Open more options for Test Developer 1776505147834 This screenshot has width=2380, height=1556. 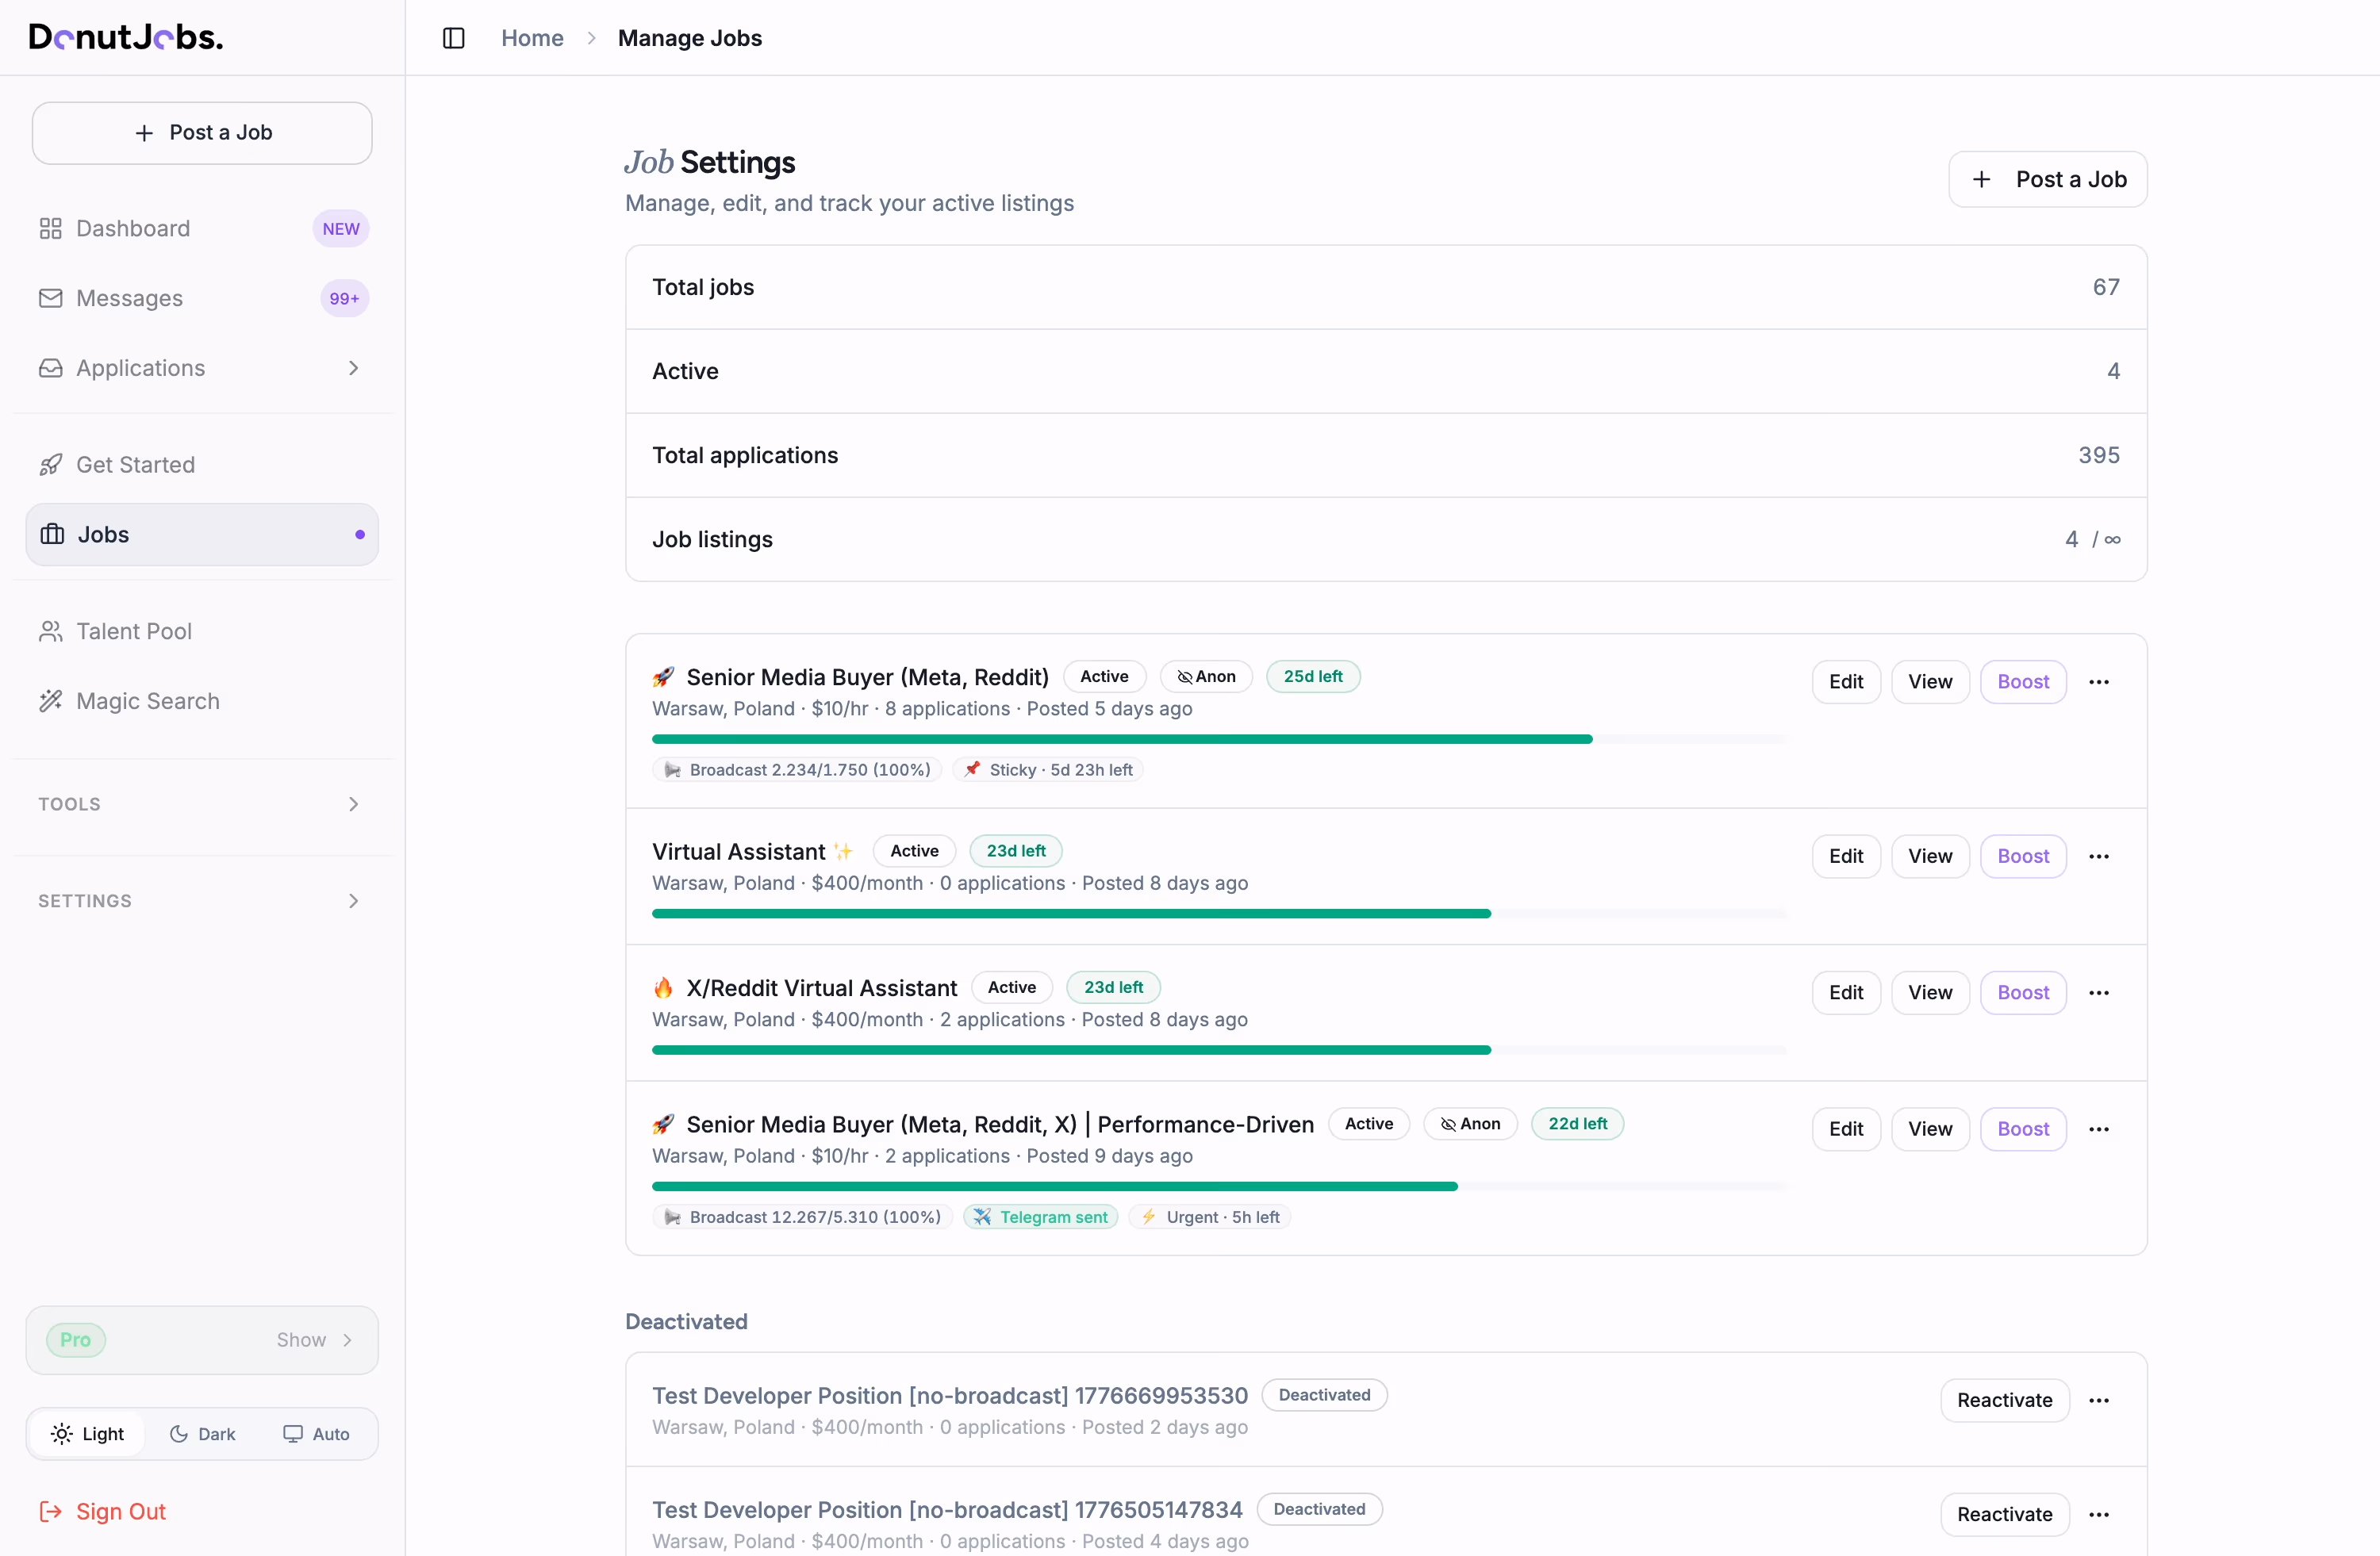tap(2099, 1515)
